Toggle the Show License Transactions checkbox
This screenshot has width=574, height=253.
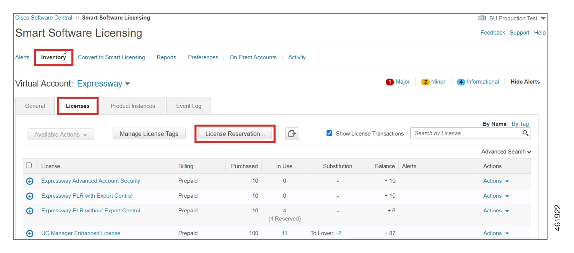329,133
